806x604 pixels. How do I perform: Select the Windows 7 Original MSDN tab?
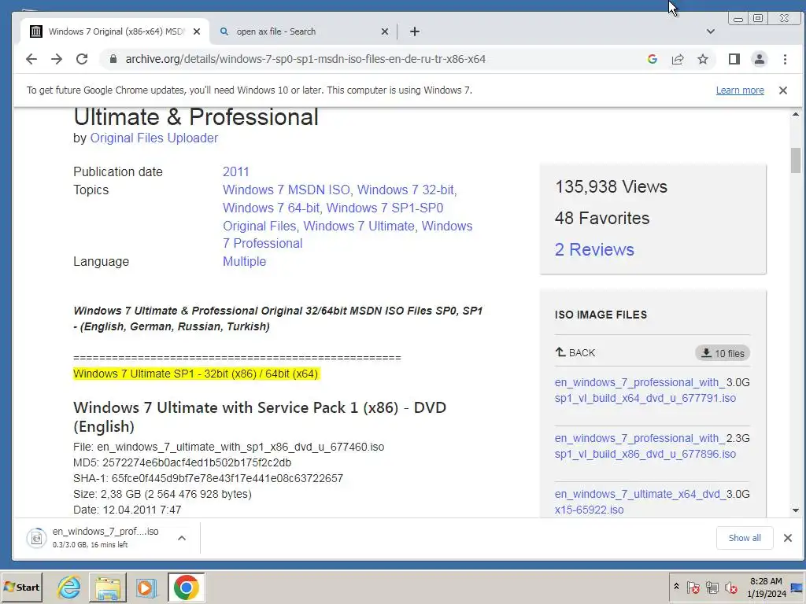tap(115, 31)
